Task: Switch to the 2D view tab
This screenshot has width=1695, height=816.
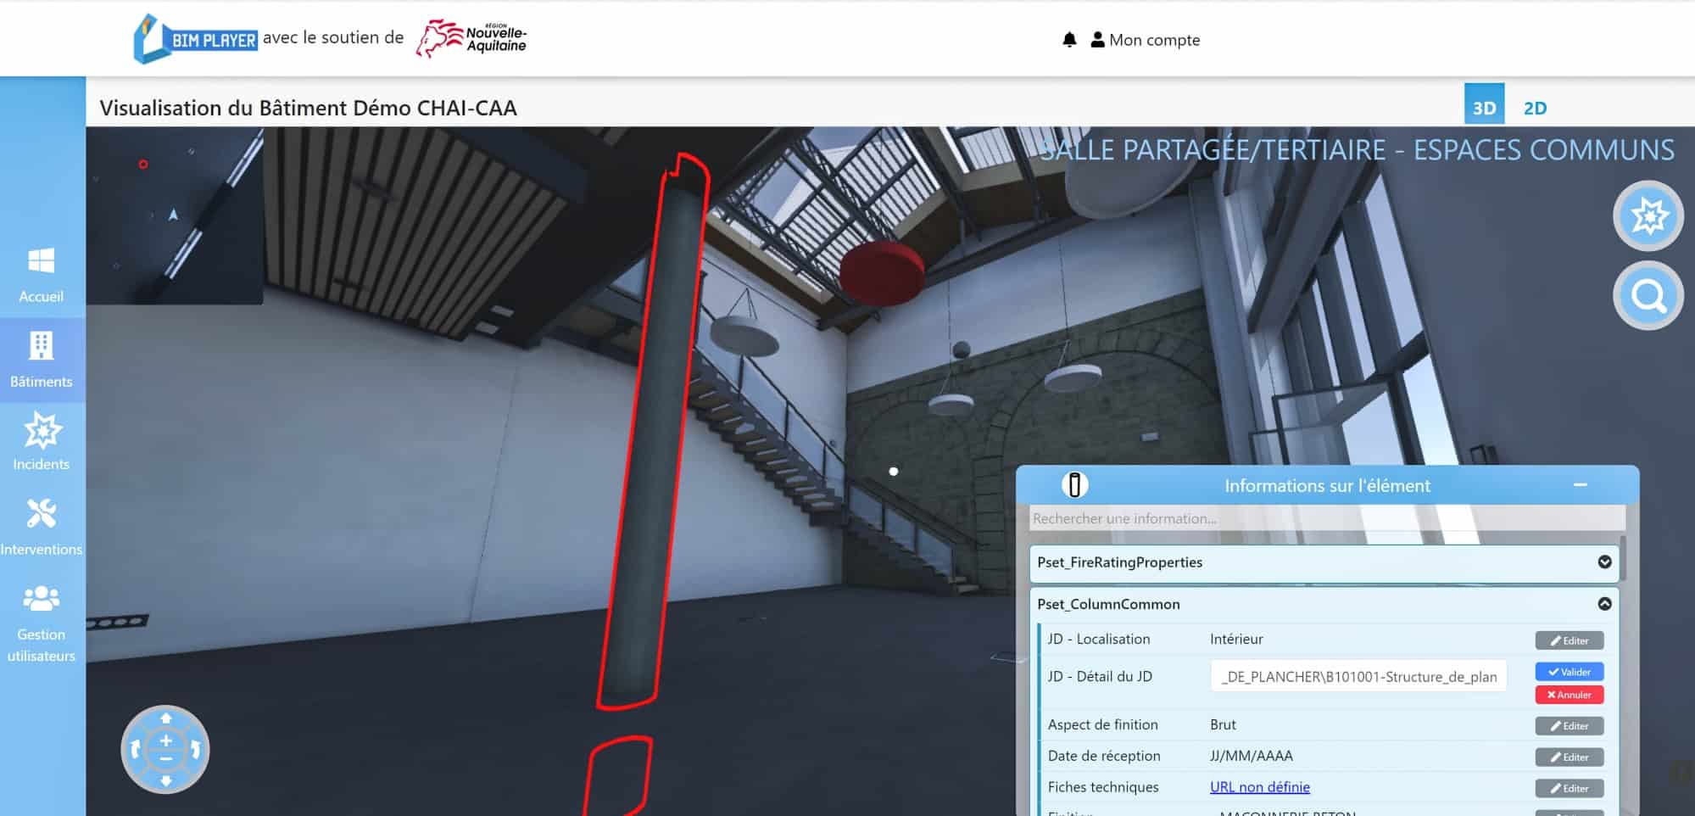Action: coord(1535,108)
